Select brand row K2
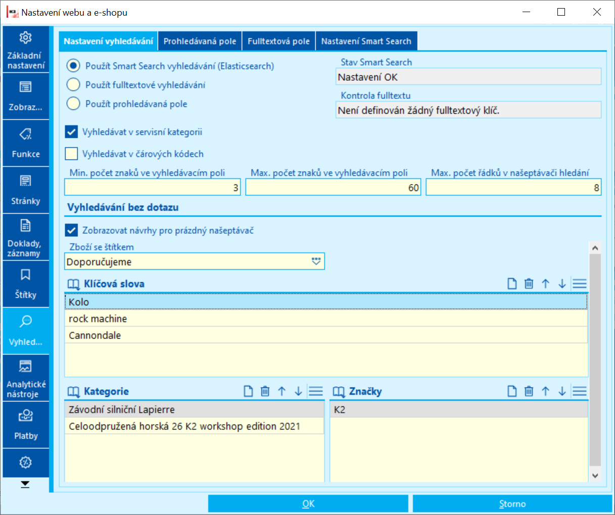Image resolution: width=615 pixels, height=515 pixels. 459,409
